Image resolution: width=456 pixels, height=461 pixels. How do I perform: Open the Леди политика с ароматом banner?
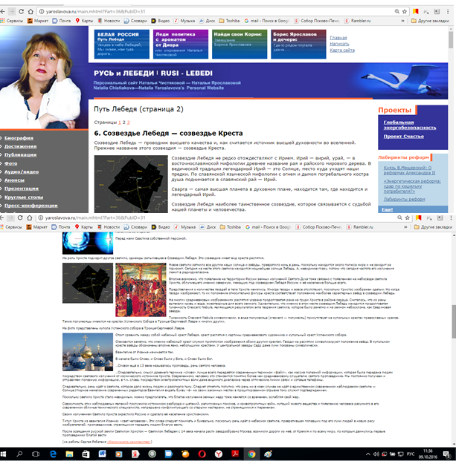click(x=181, y=44)
